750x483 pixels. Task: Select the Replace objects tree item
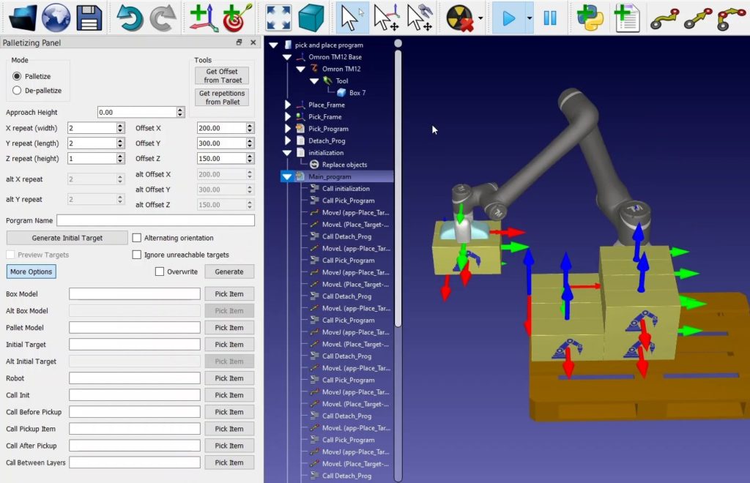click(x=344, y=165)
